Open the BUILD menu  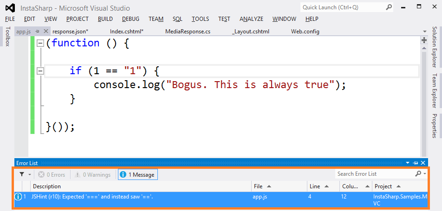click(105, 19)
